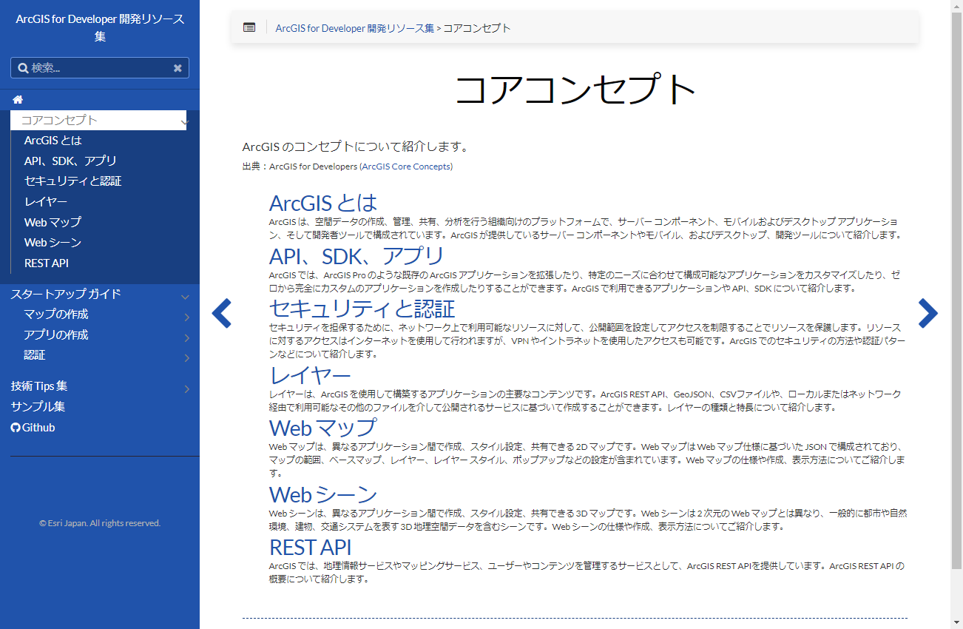The width and height of the screenshot is (963, 629).
Task: Click the search magnifier icon
Action: tap(23, 68)
